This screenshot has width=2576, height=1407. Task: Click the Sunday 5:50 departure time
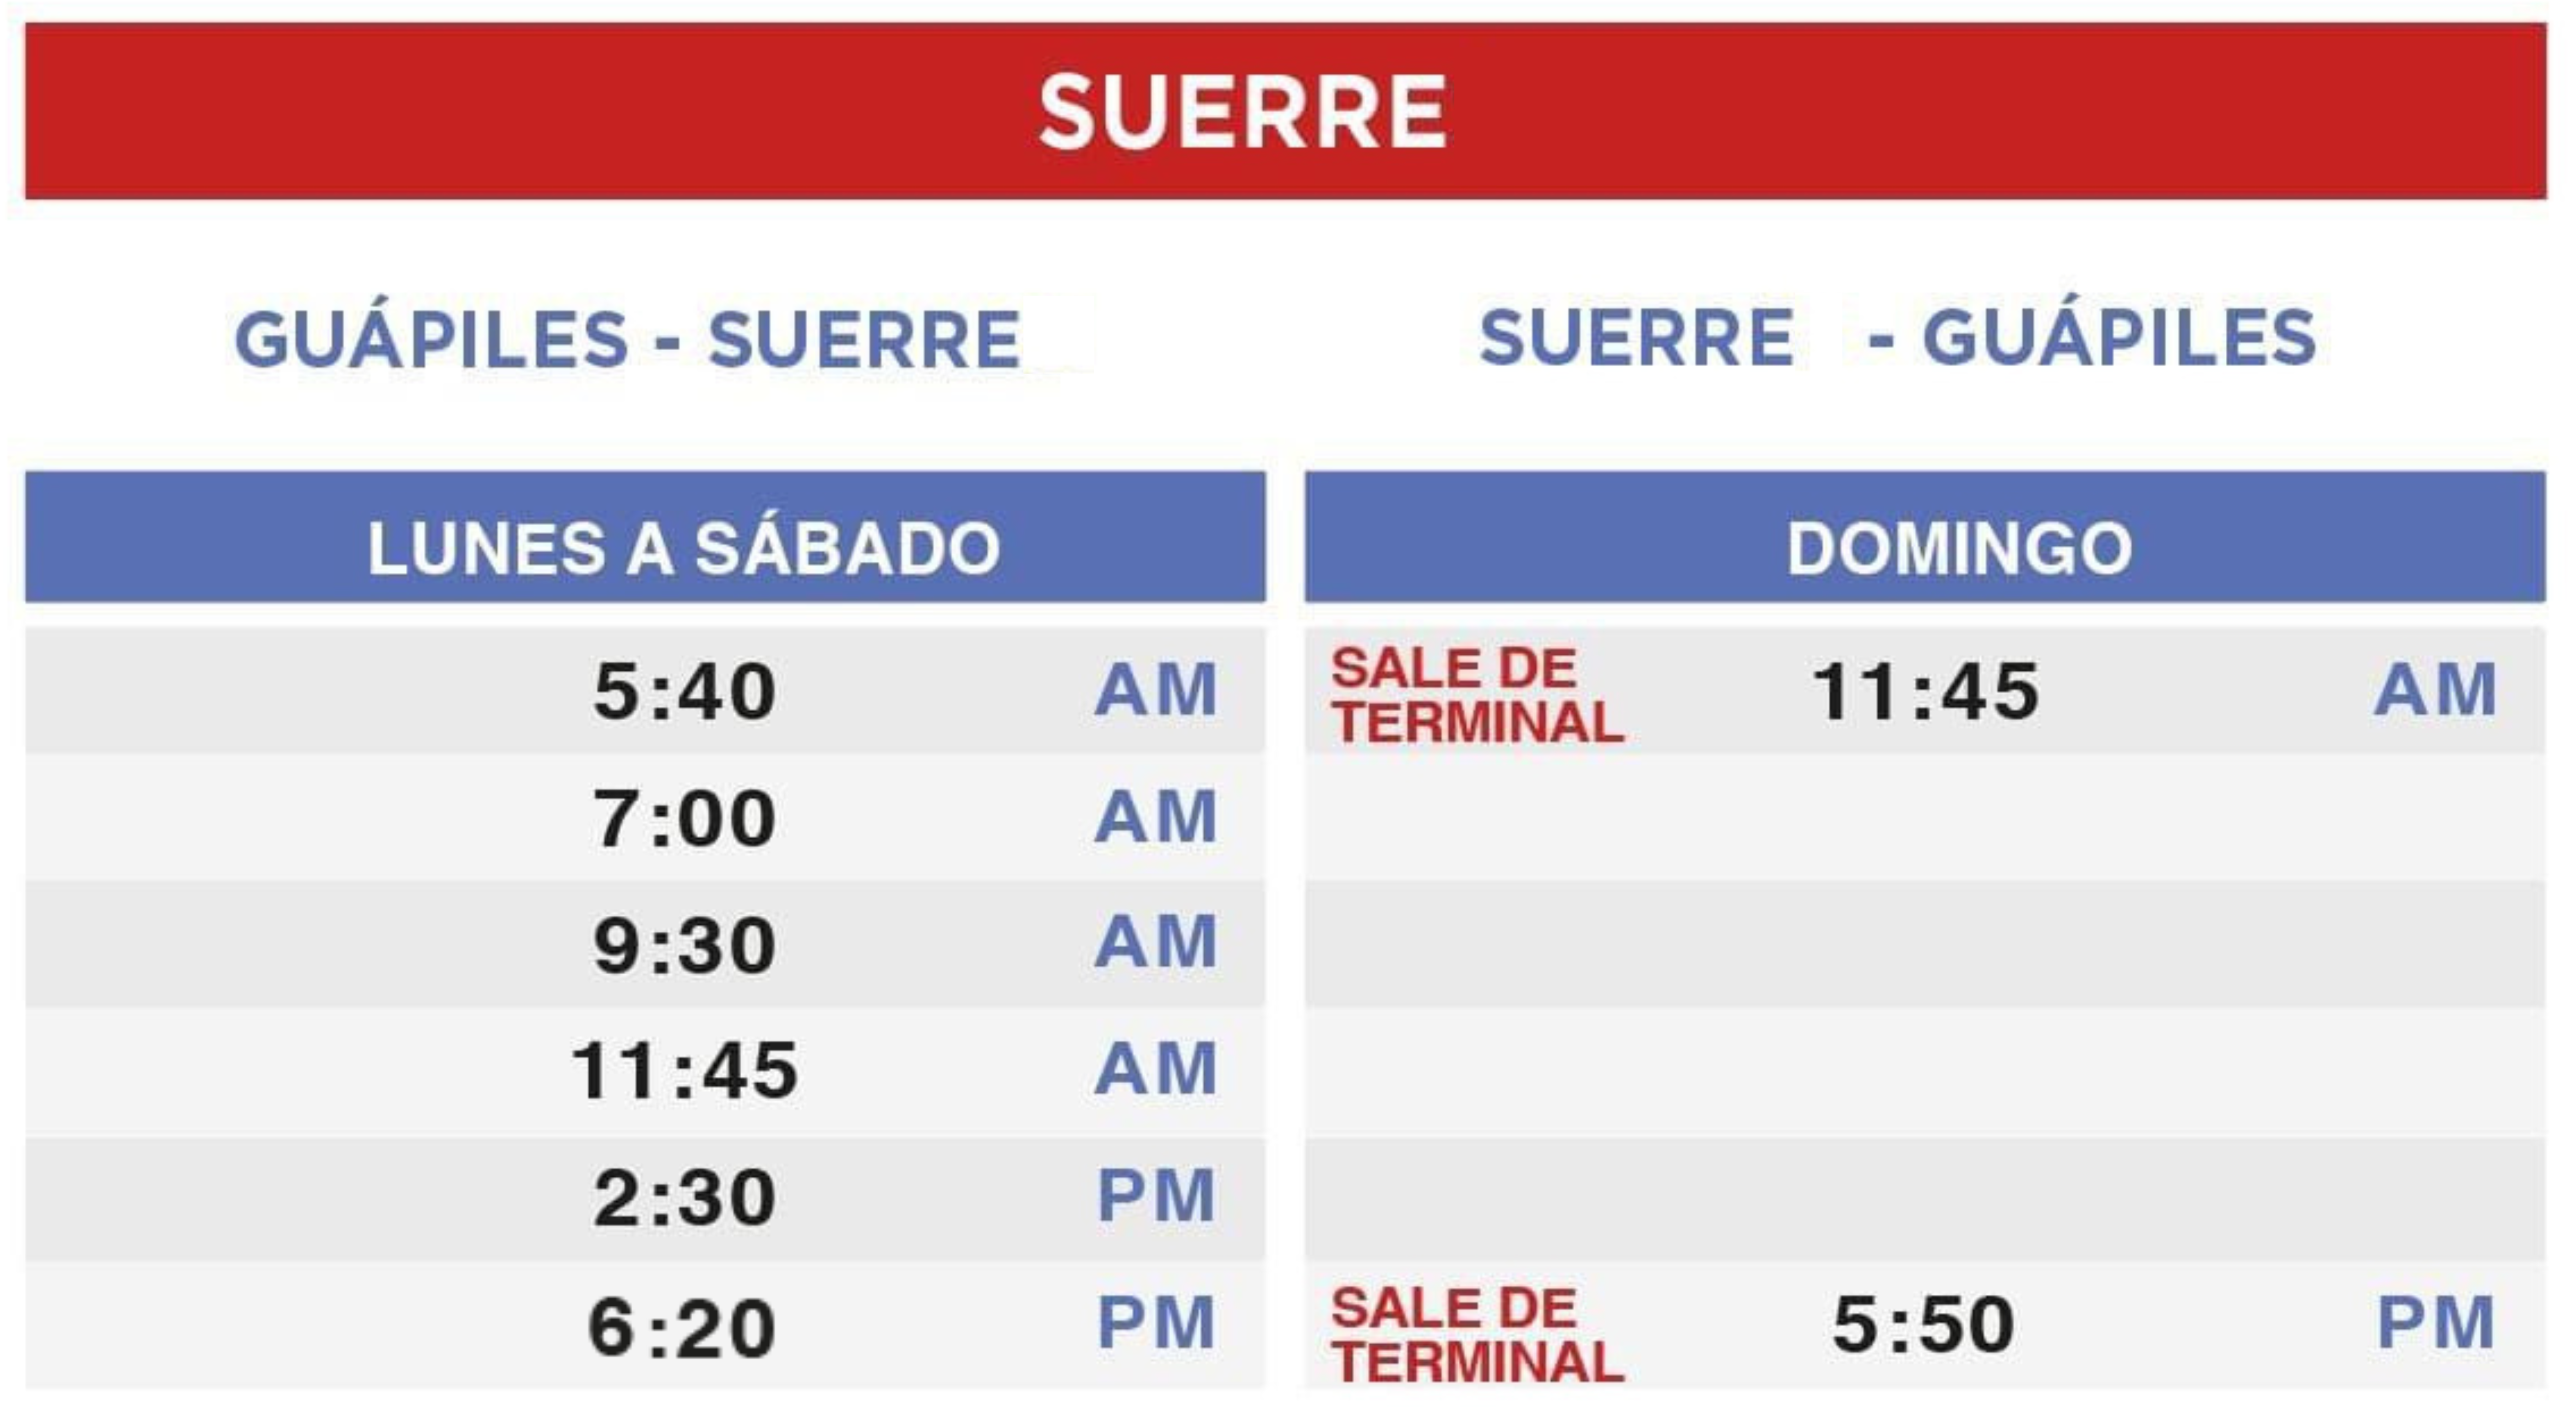[1923, 1324]
